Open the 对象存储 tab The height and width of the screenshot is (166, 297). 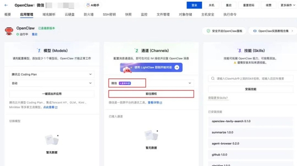point(186,14)
